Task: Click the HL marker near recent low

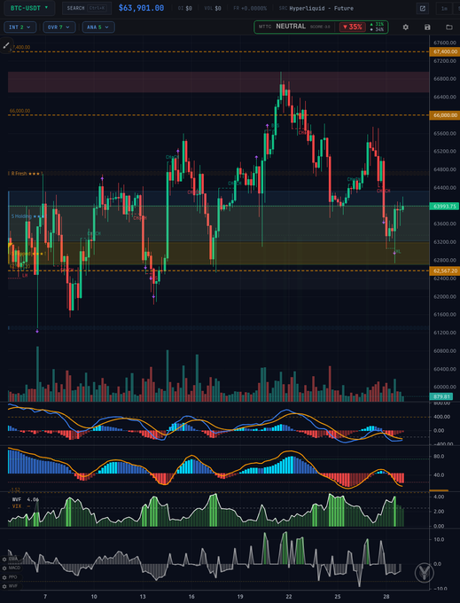Action: click(398, 252)
